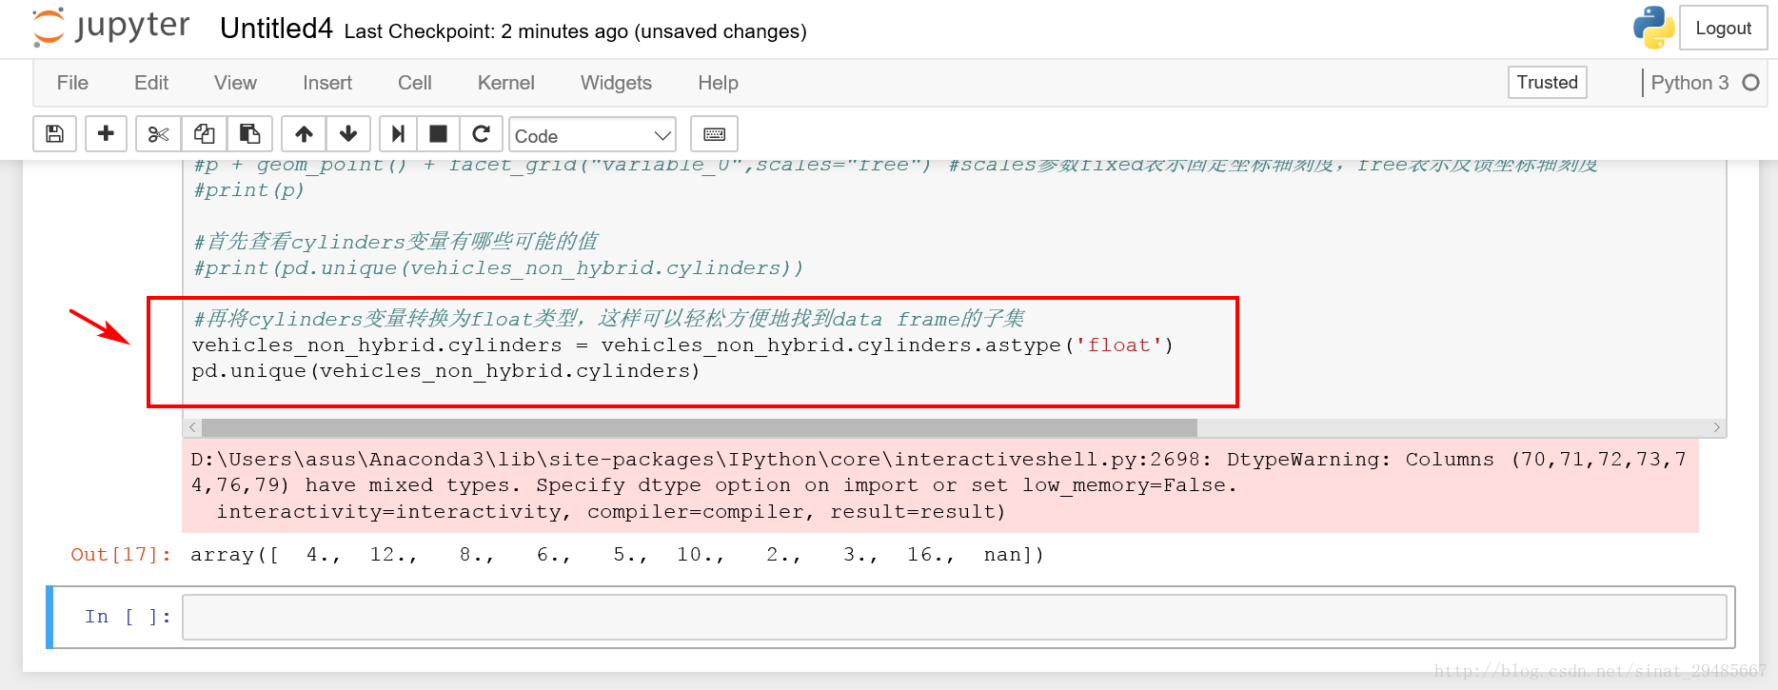Insert a new cell below
The height and width of the screenshot is (690, 1778).
[107, 134]
